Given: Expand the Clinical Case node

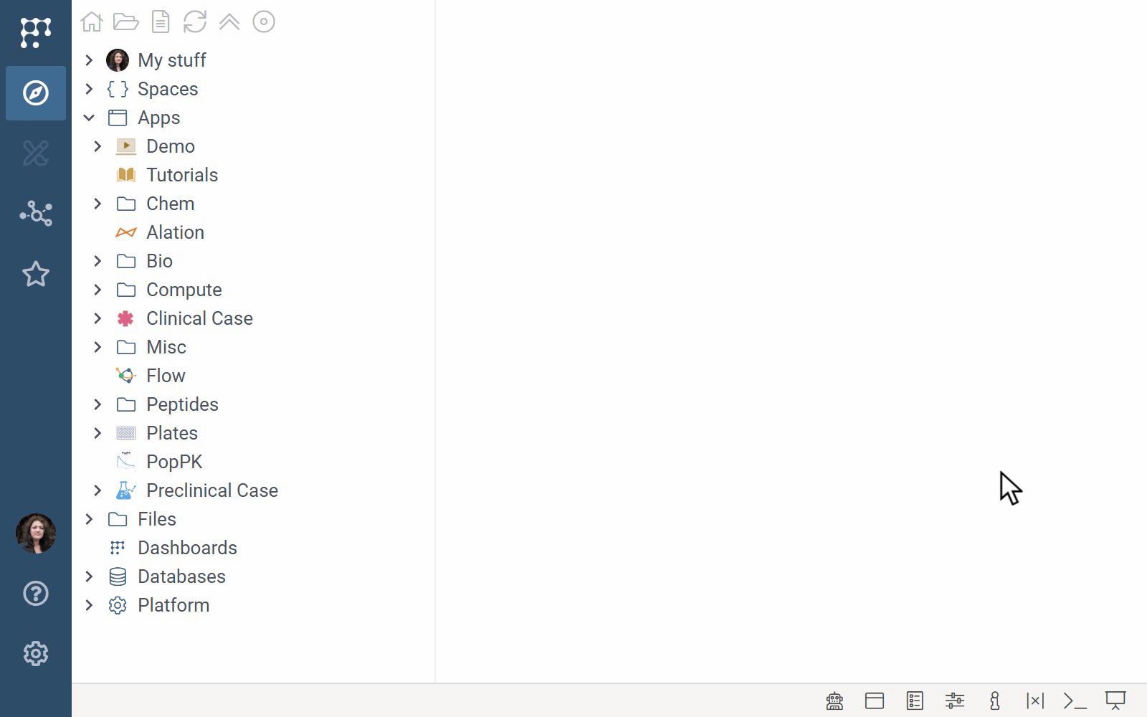Looking at the screenshot, I should point(97,318).
